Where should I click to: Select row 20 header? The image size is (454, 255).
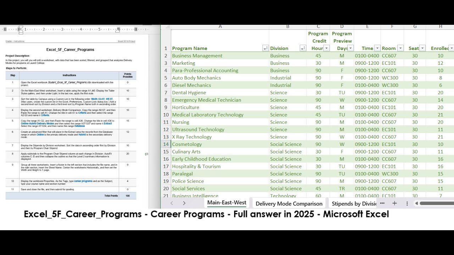[166, 188]
